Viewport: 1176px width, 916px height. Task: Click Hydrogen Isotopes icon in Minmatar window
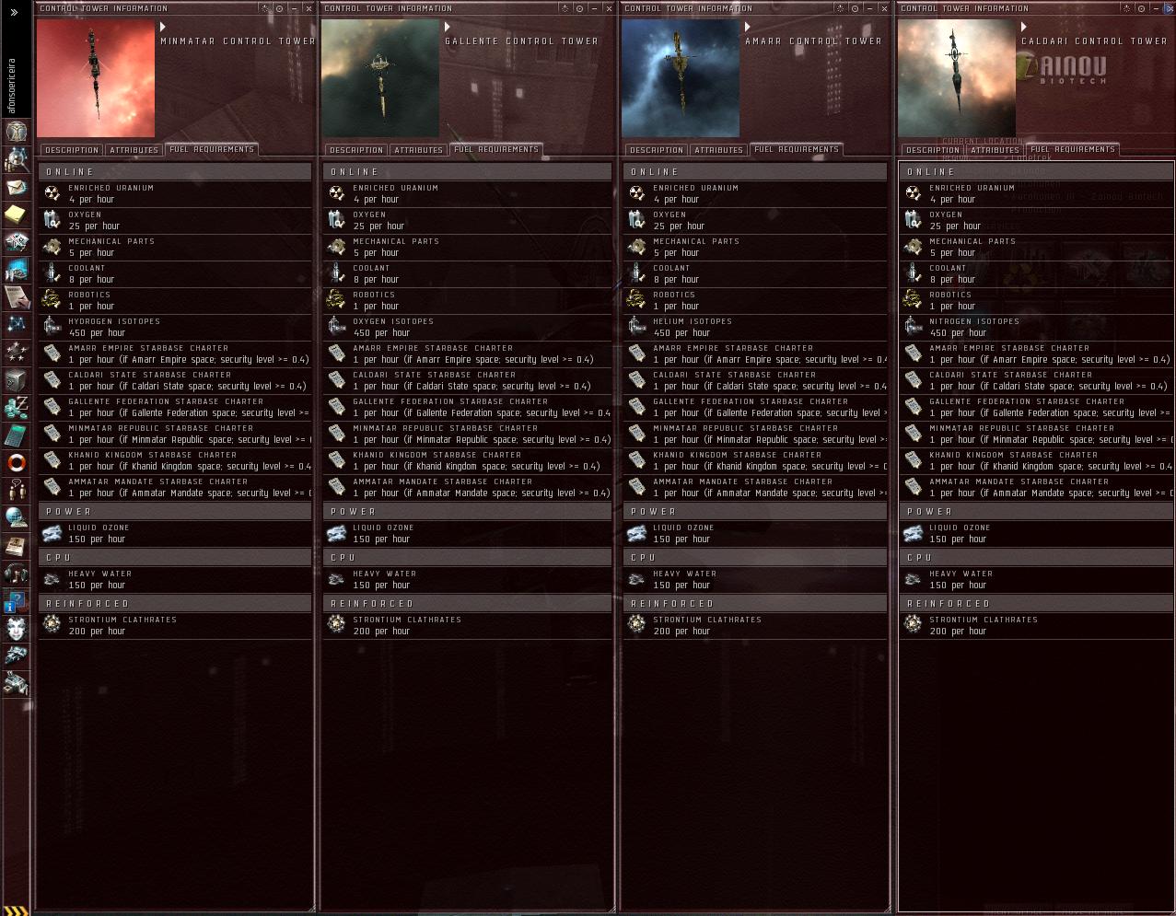[x=52, y=327]
